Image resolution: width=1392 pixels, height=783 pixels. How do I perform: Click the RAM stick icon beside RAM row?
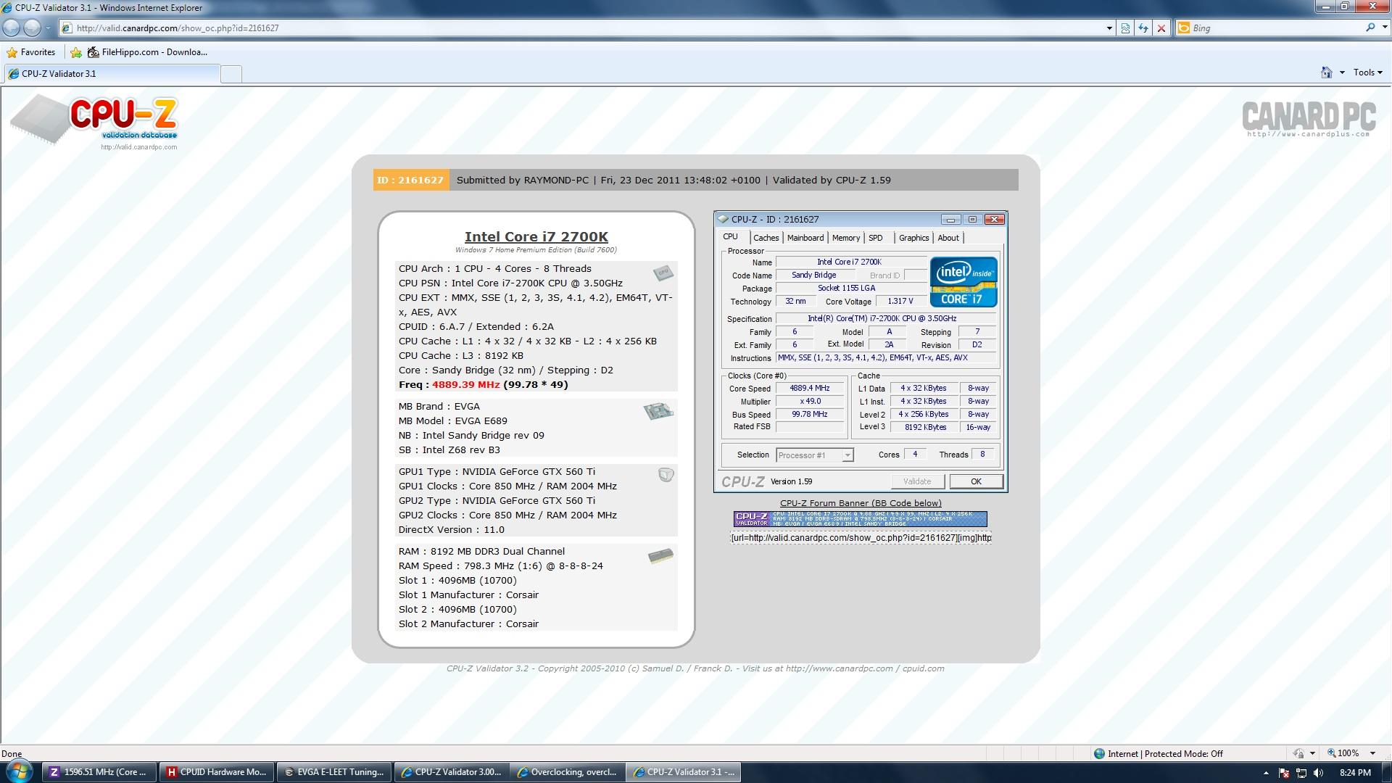pos(660,556)
